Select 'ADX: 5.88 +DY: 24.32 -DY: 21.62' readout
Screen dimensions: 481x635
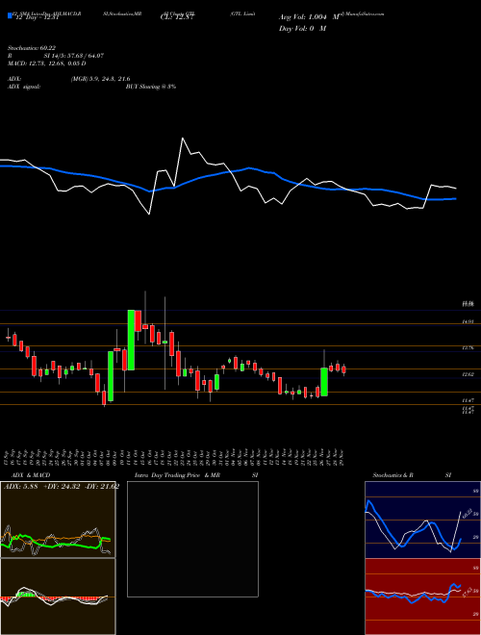click(x=62, y=487)
